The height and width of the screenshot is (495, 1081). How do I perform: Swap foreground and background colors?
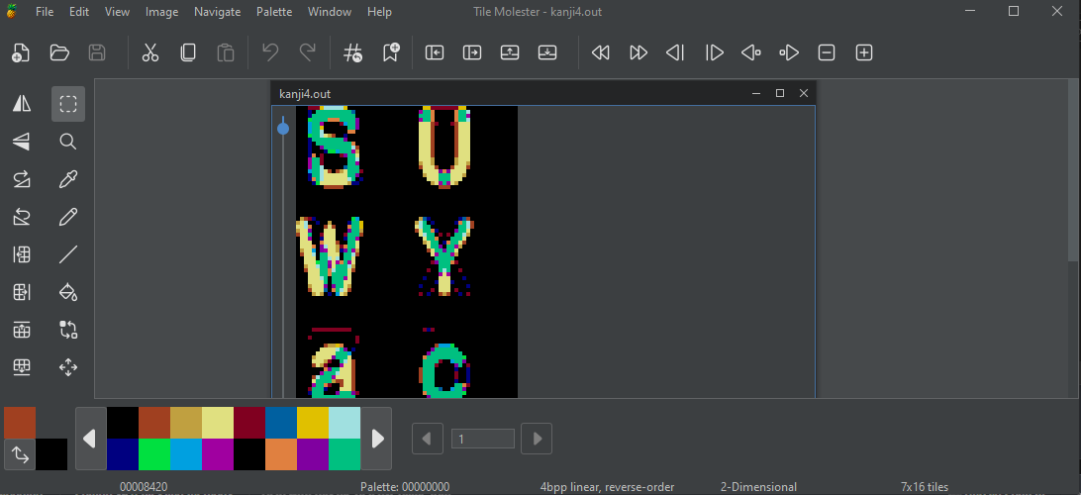(20, 455)
